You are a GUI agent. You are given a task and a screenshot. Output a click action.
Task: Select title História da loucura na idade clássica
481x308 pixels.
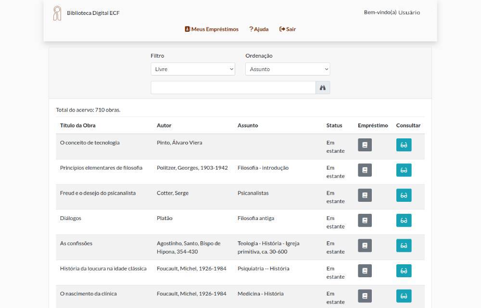click(x=103, y=269)
